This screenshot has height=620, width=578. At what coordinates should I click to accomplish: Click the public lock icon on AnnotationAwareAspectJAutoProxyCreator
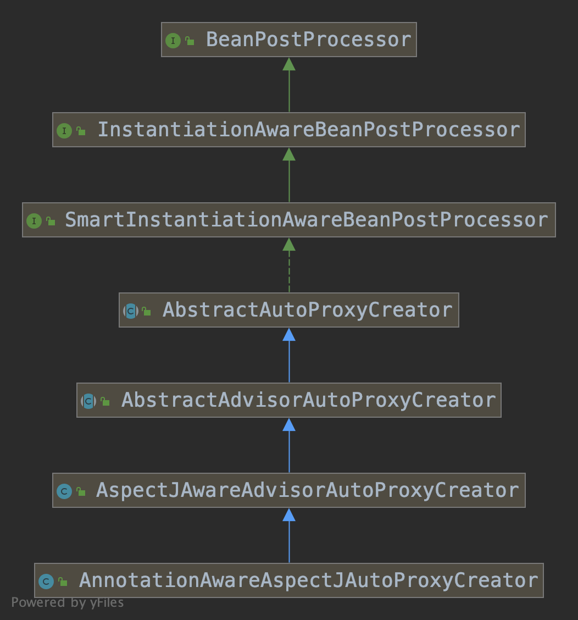[x=63, y=582]
